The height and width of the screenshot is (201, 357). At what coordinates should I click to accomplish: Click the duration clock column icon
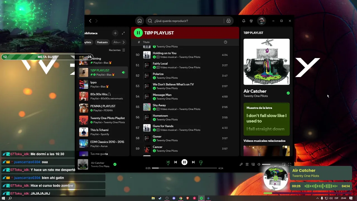coord(225,42)
